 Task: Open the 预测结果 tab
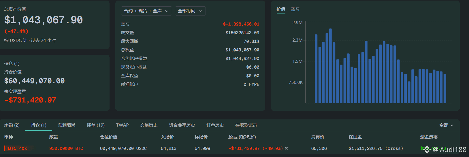(67, 125)
